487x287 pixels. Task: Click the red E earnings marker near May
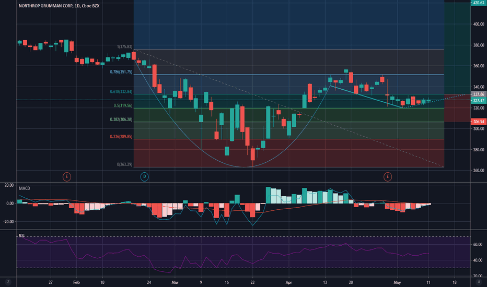click(388, 177)
